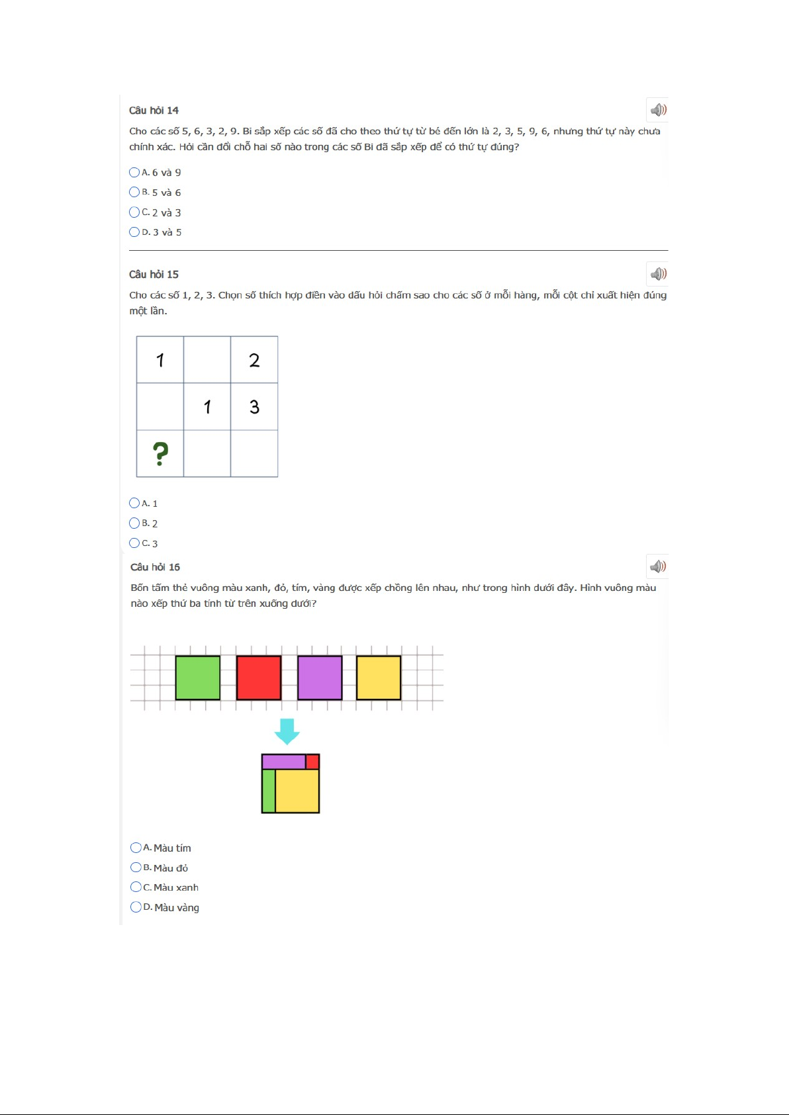Select answer A. Màu tím
Image resolution: width=789 pixels, height=1115 pixels.
(x=136, y=848)
